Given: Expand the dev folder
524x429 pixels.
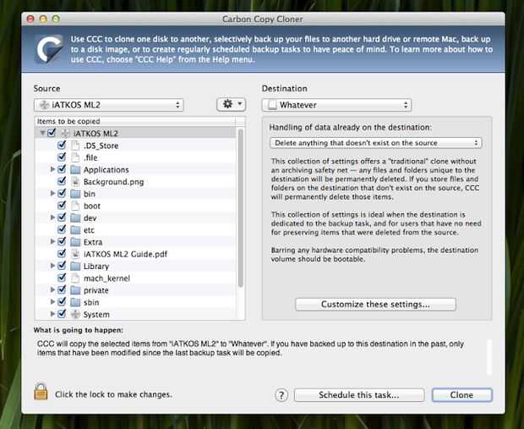Looking at the screenshot, I should (52, 217).
